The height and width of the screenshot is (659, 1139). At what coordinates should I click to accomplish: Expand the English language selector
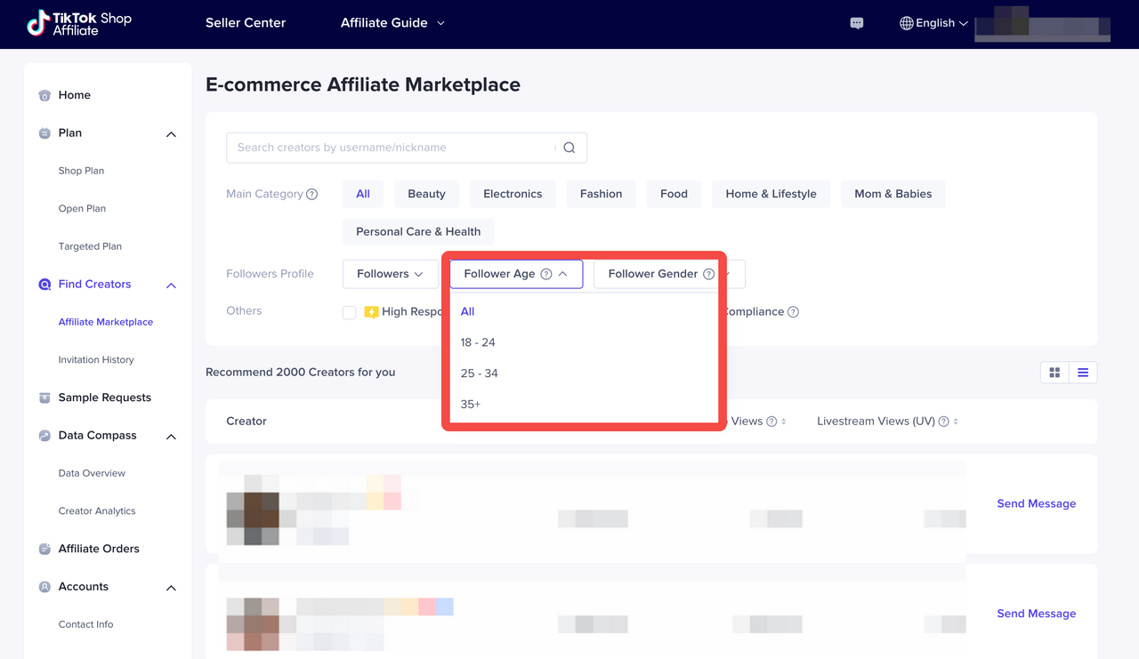(x=933, y=23)
